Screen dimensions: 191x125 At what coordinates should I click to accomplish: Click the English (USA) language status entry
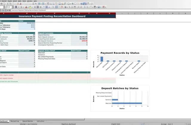click(116, 124)
